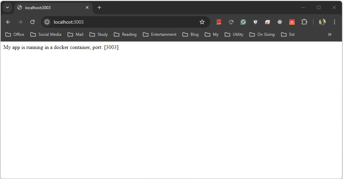Close the localhost:3003 tab

pos(87,7)
